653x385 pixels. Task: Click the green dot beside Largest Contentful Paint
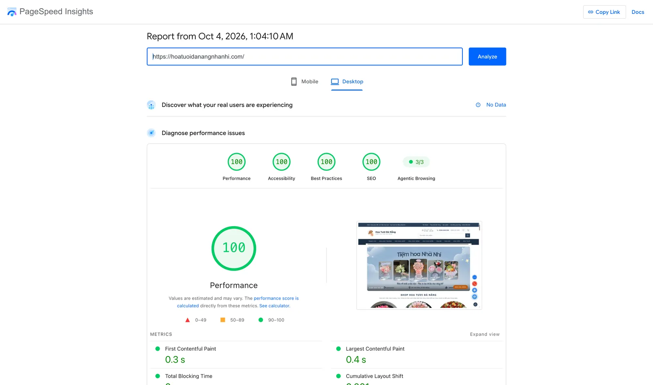(x=338, y=349)
